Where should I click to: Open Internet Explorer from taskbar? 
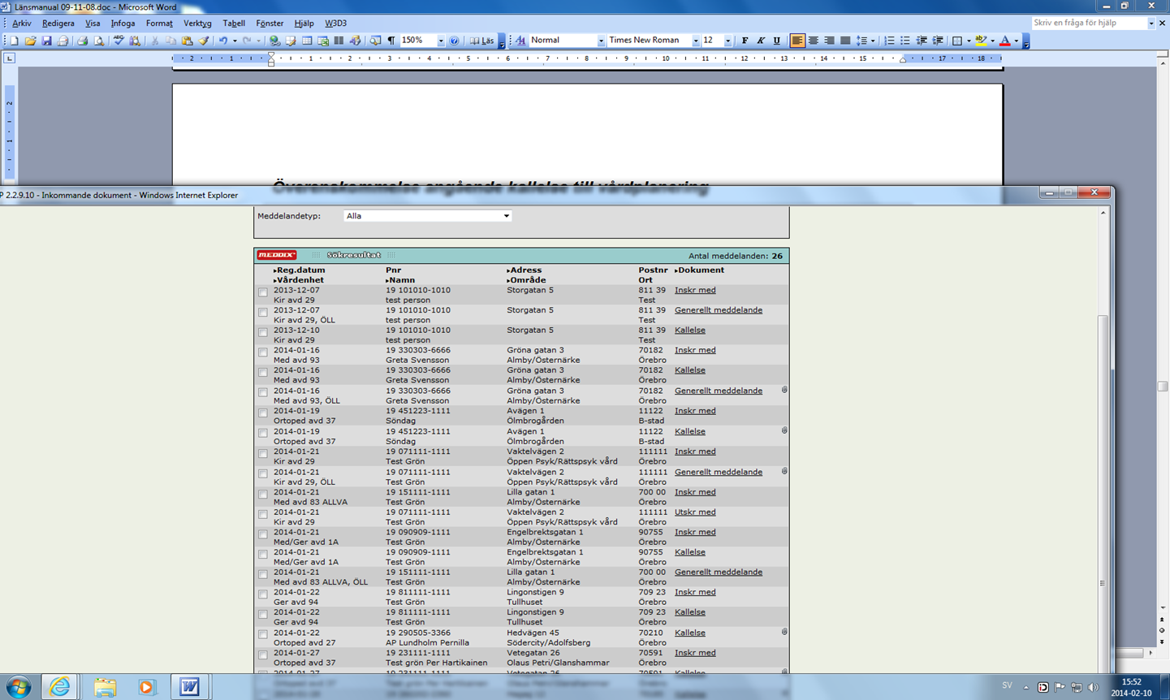pos(60,687)
